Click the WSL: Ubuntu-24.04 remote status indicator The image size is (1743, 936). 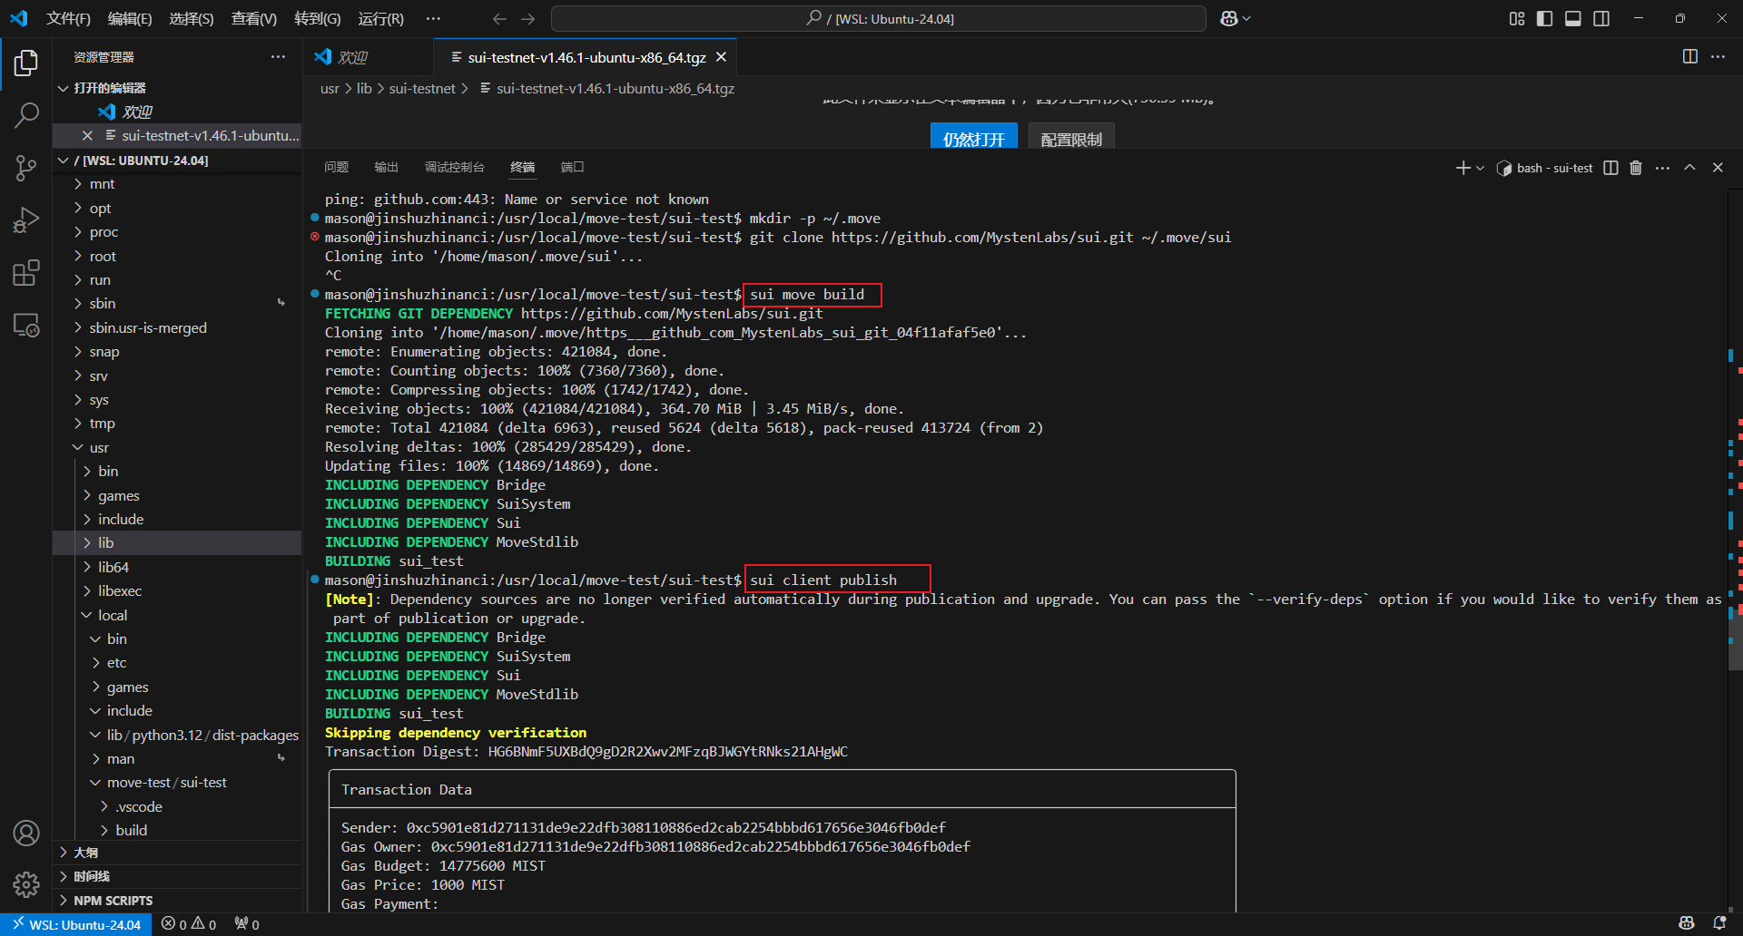76,924
